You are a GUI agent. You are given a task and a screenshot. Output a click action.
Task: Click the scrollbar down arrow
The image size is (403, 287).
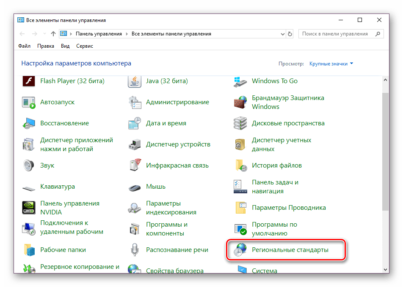[385, 270]
